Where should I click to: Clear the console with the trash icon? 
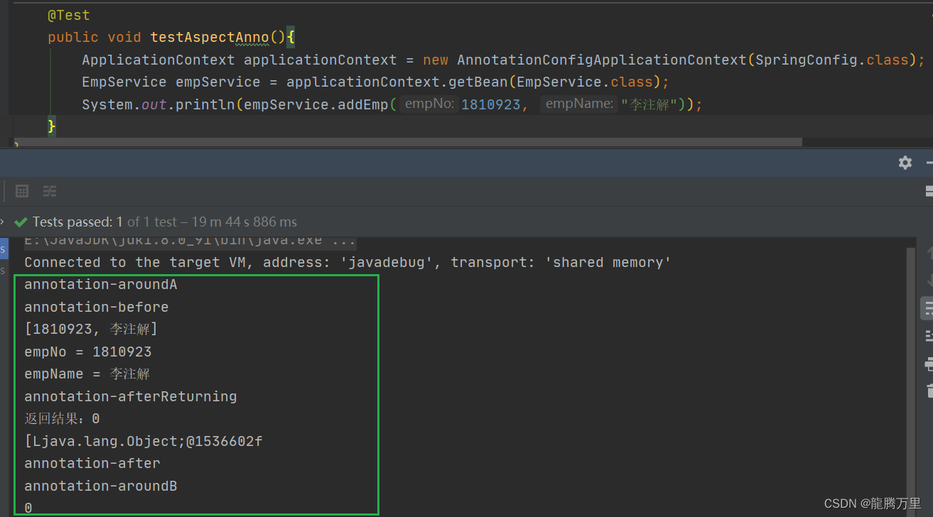[929, 390]
